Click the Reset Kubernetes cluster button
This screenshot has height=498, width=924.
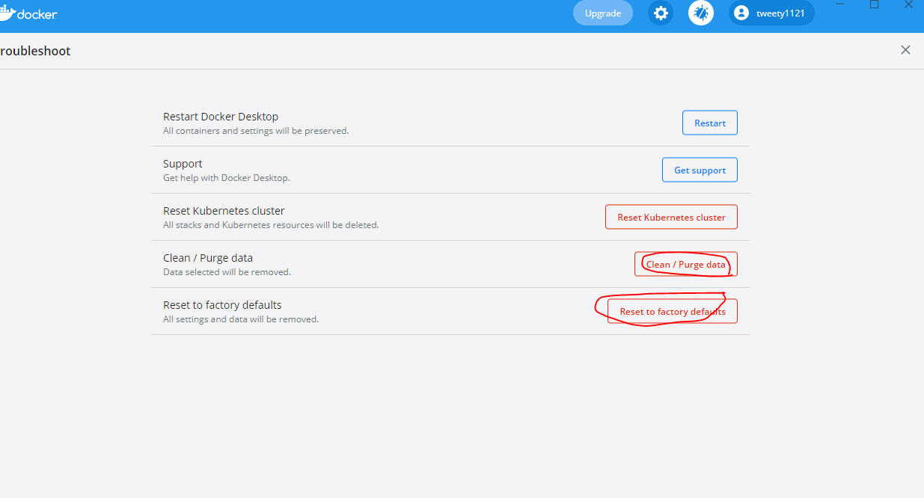click(671, 217)
